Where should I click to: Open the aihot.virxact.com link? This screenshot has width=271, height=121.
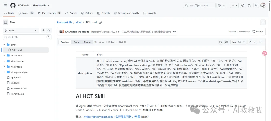pos(112,117)
